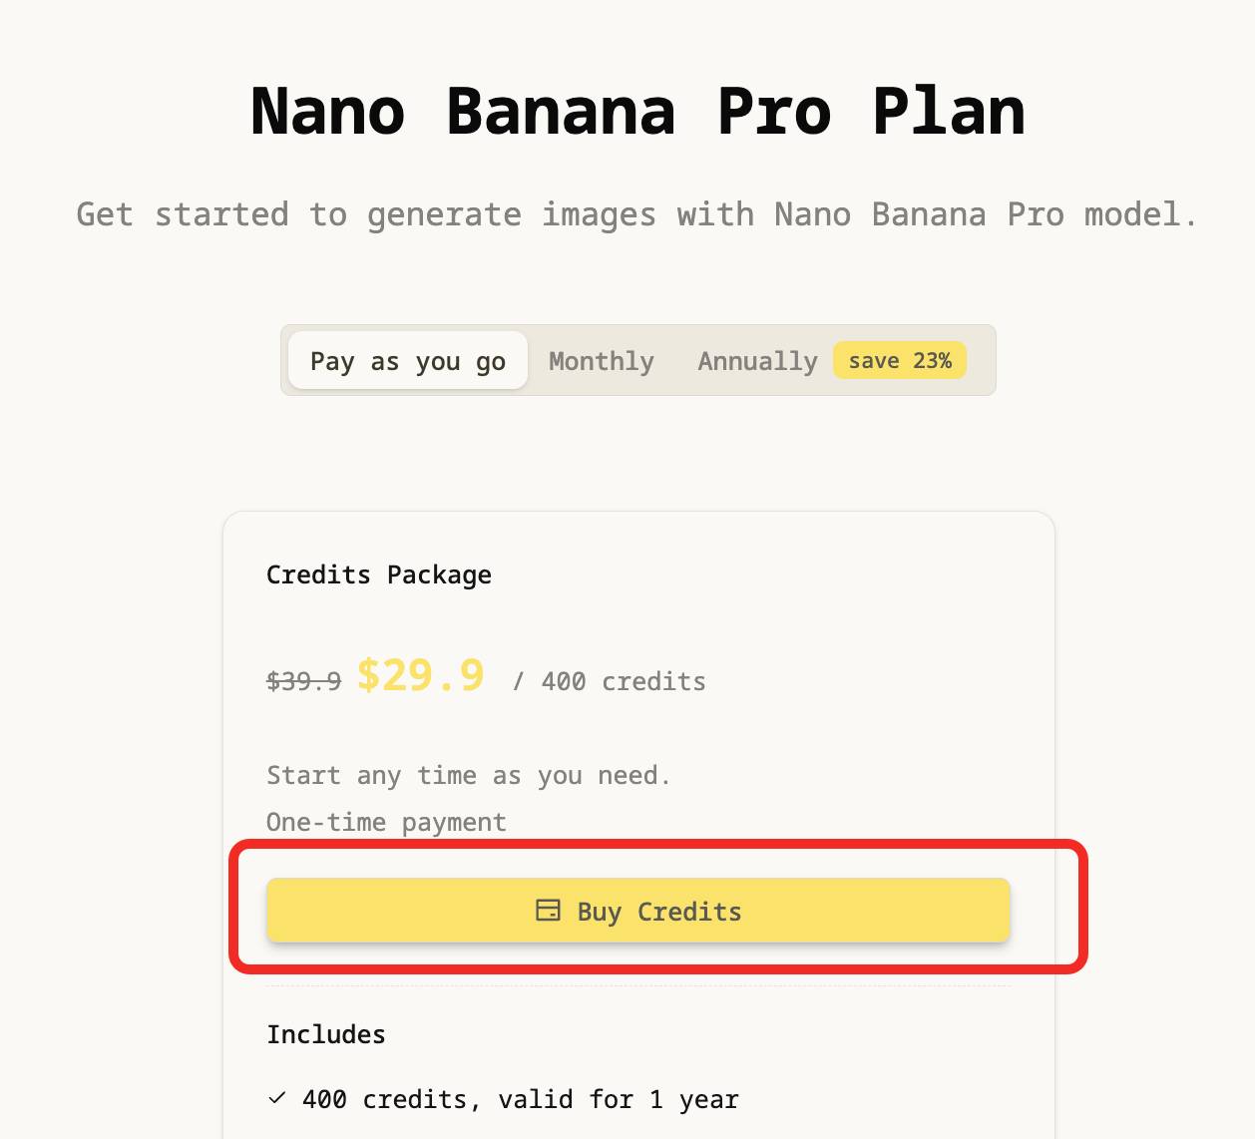Click the / 400 credits label

coord(609,681)
